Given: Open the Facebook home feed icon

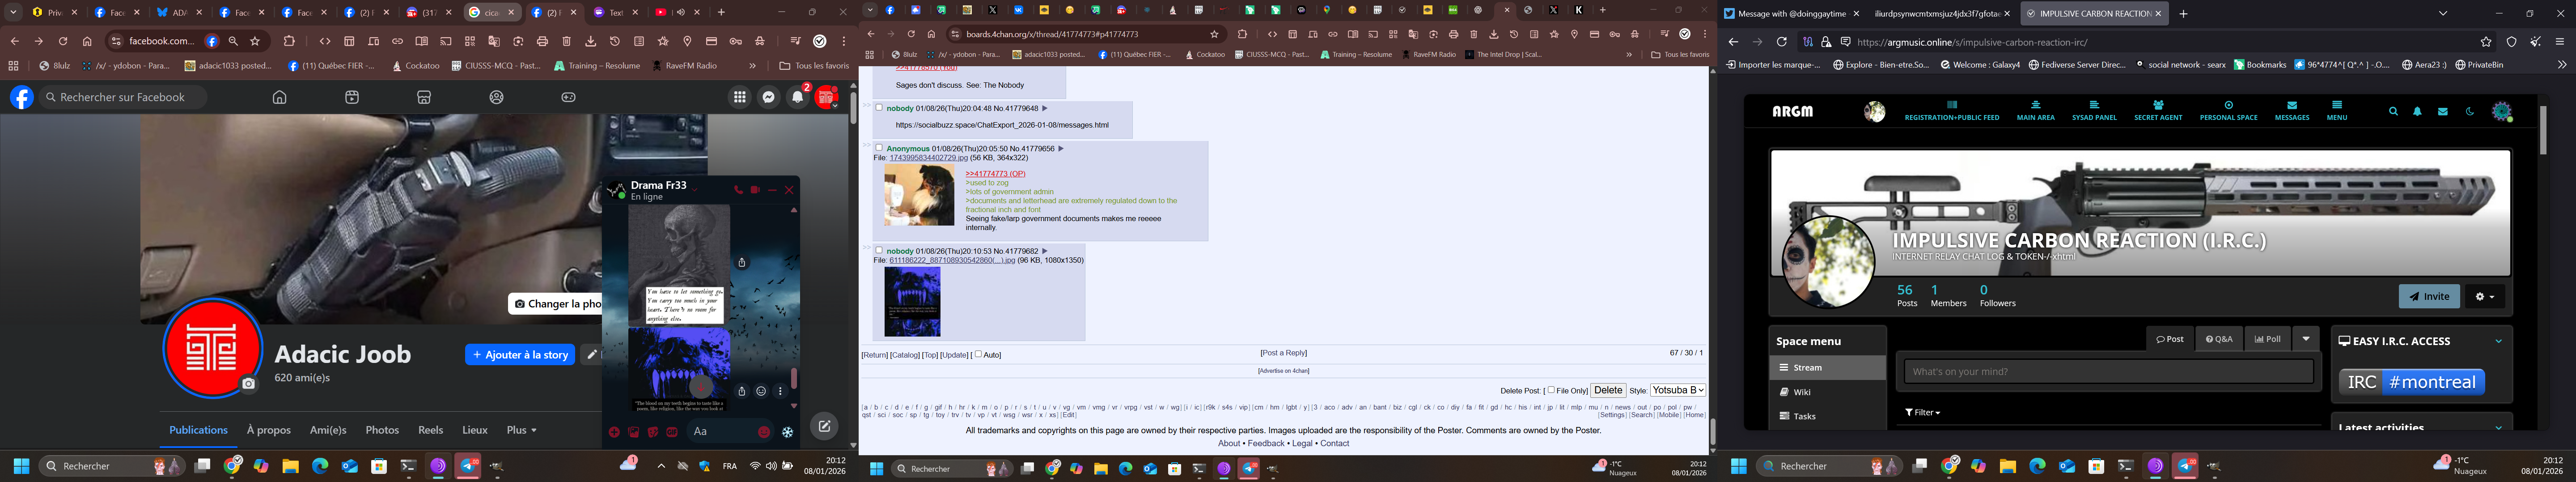Looking at the screenshot, I should pos(280,97).
